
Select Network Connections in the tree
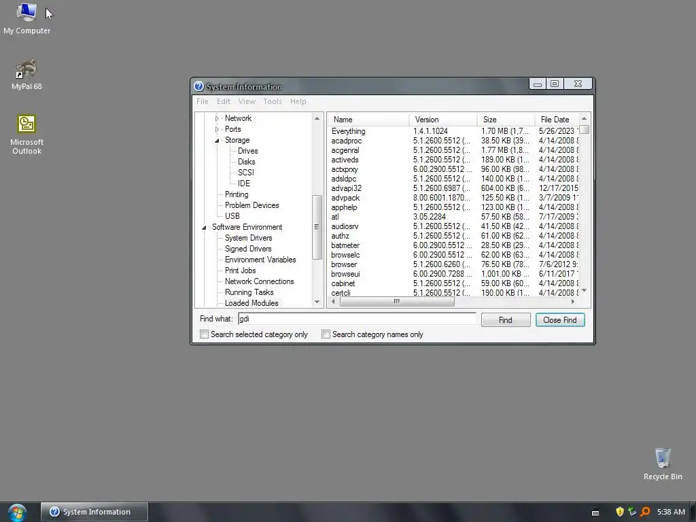pyautogui.click(x=259, y=281)
